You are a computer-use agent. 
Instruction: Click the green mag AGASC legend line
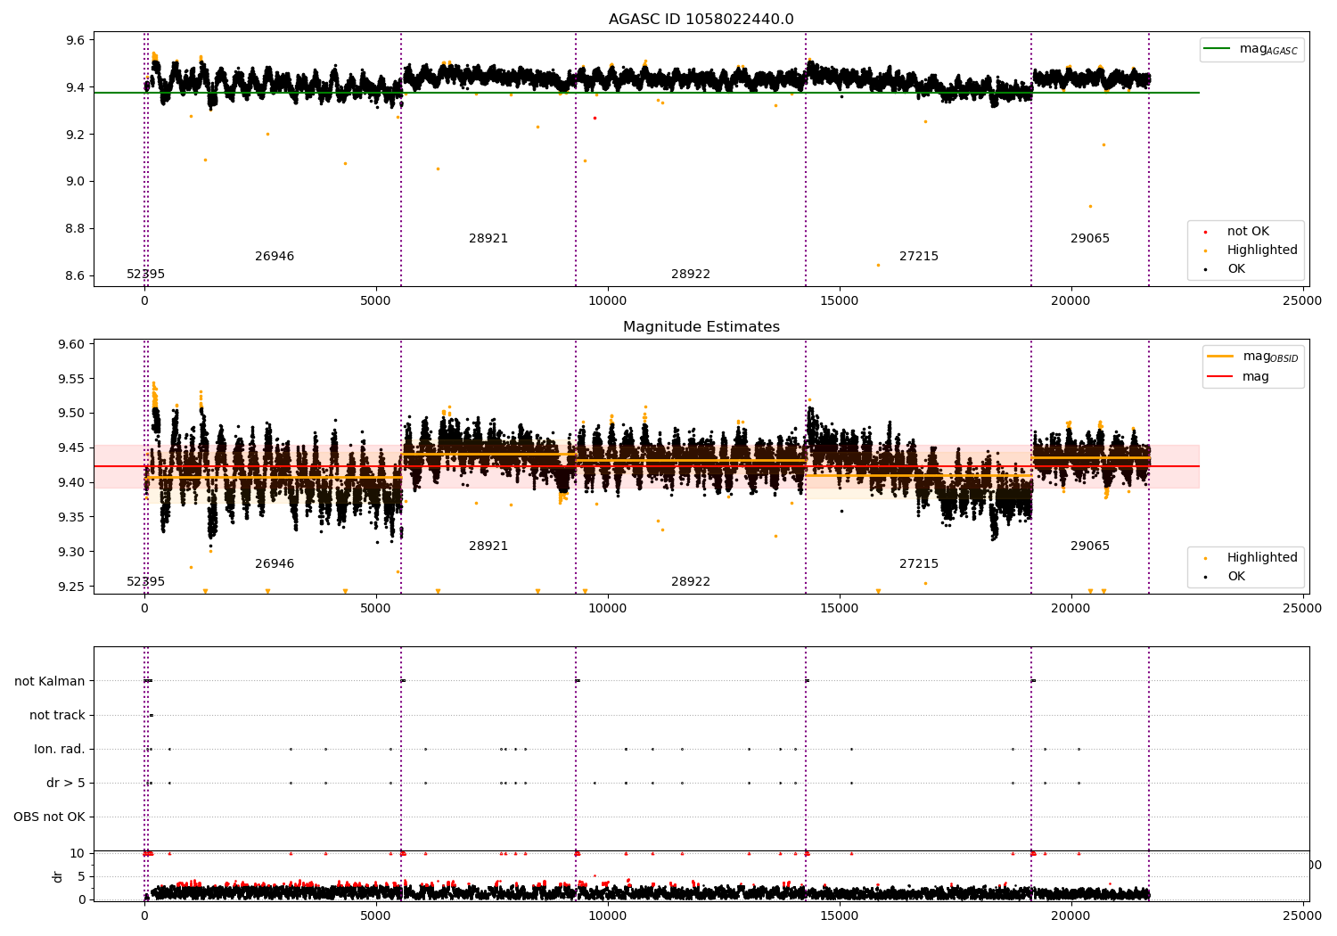(x=1217, y=49)
